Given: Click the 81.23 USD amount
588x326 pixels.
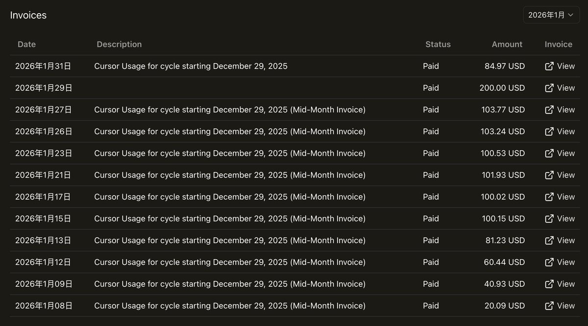Looking at the screenshot, I should tap(505, 240).
